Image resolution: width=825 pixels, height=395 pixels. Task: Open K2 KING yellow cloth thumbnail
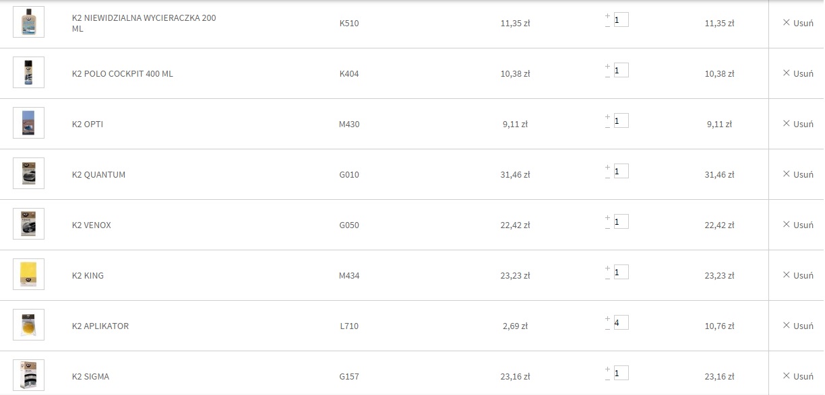pos(28,275)
